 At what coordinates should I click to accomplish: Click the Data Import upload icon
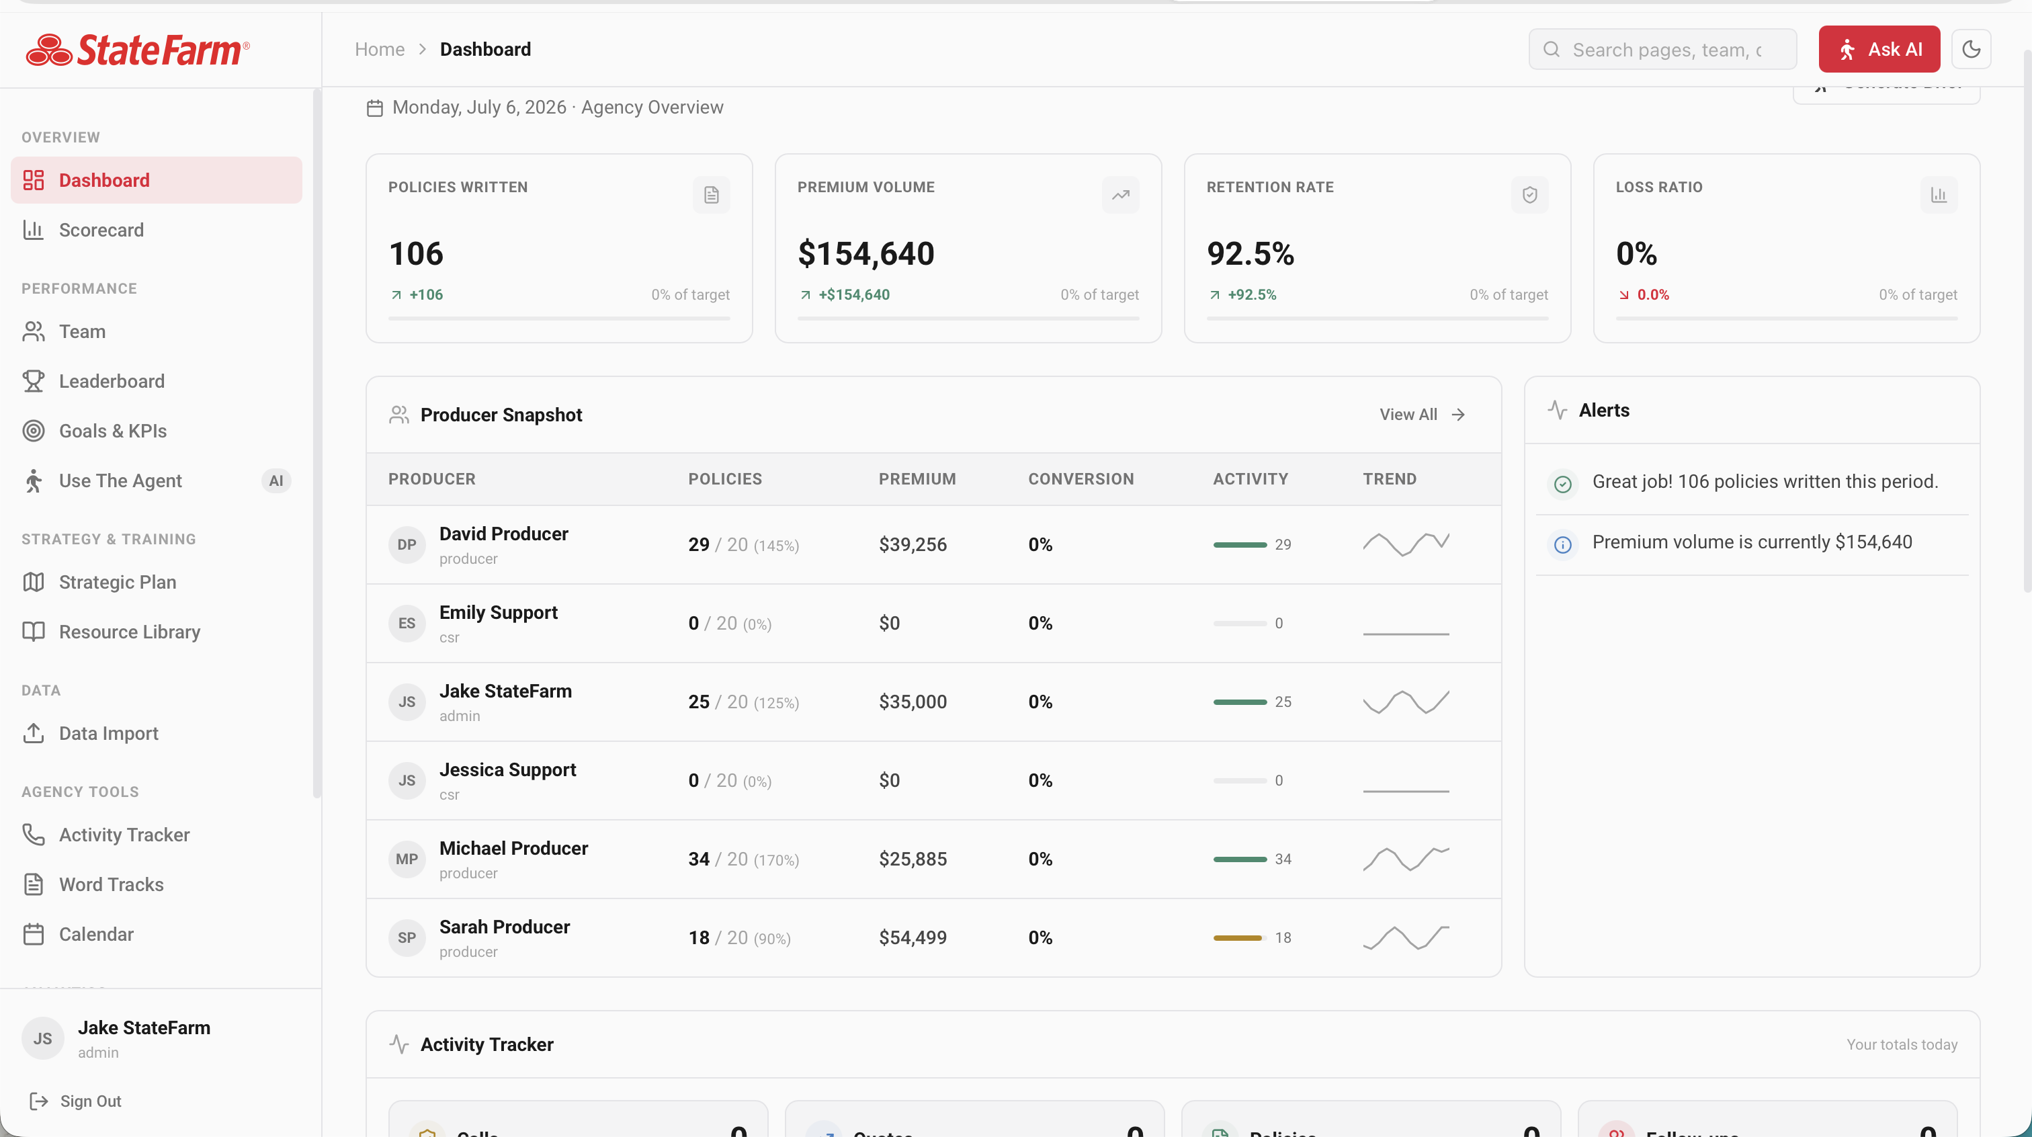click(x=33, y=733)
